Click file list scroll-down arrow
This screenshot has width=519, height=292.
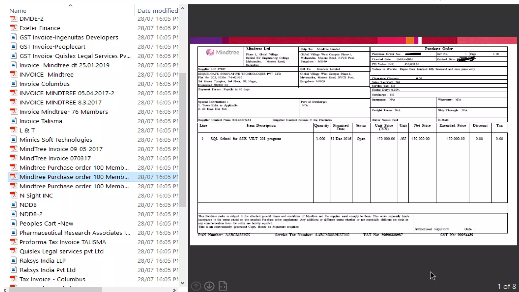pyautogui.click(x=182, y=283)
